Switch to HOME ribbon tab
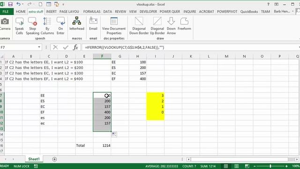Screen dimensions: 300x169 [21, 11]
